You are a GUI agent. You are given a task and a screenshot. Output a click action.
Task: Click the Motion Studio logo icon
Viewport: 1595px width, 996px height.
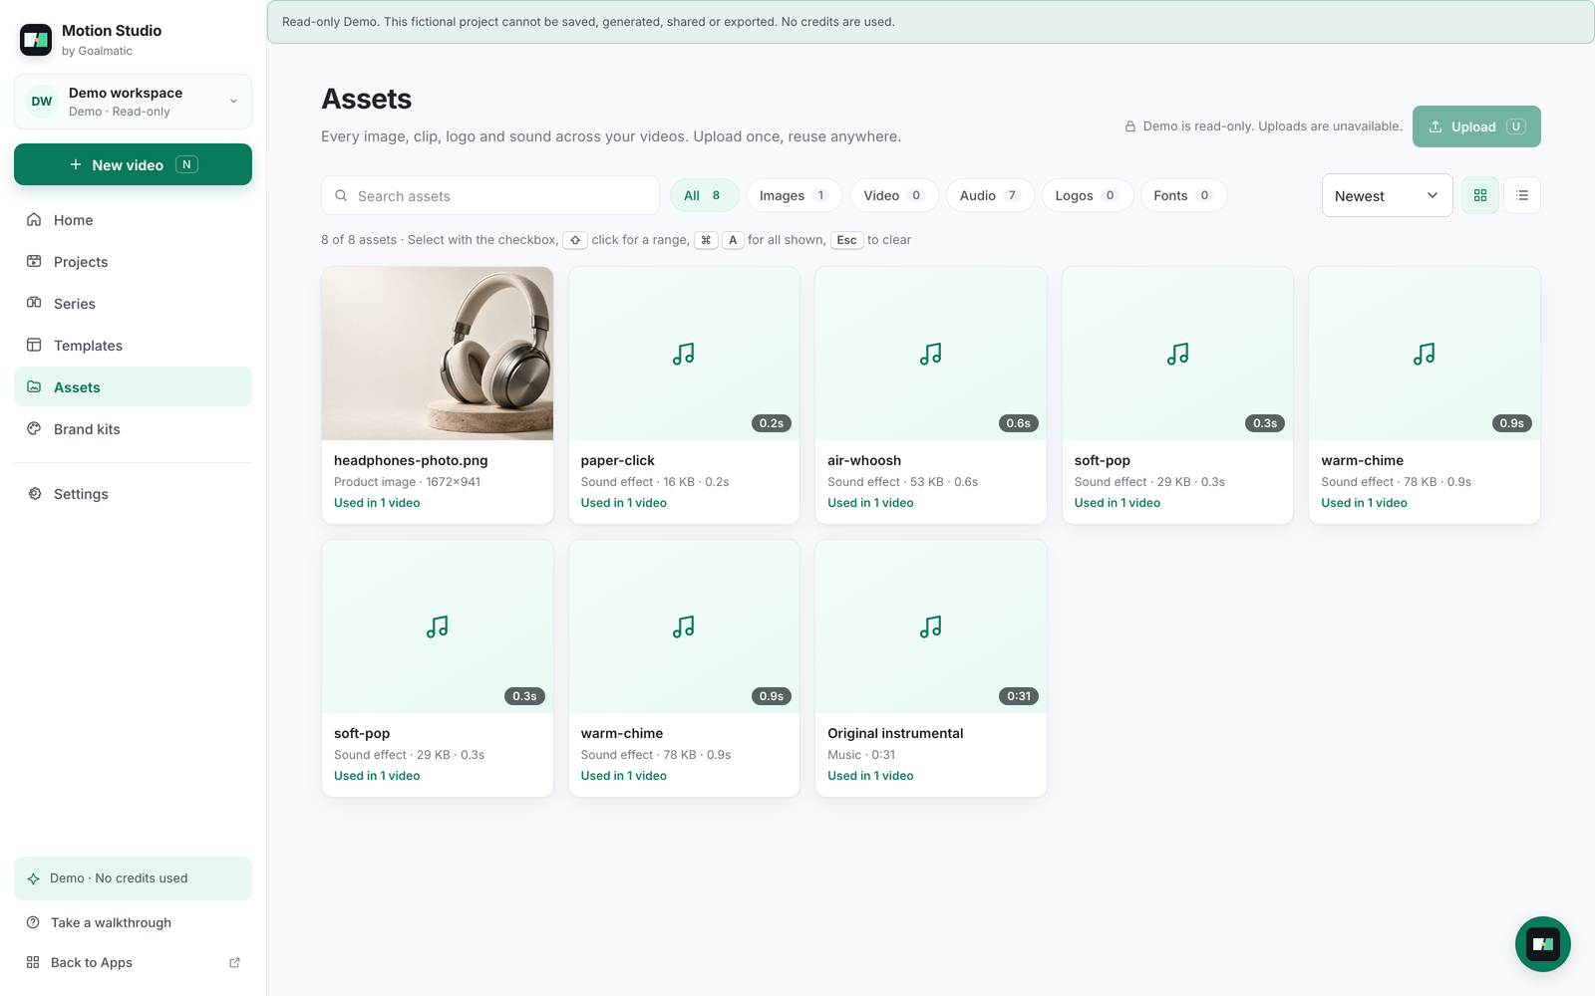(x=36, y=40)
